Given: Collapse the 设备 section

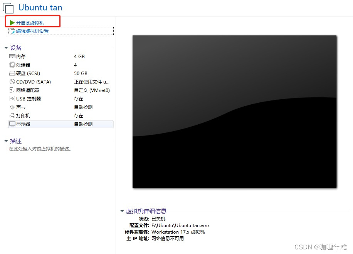Looking at the screenshot, I should pyautogui.click(x=6, y=48).
